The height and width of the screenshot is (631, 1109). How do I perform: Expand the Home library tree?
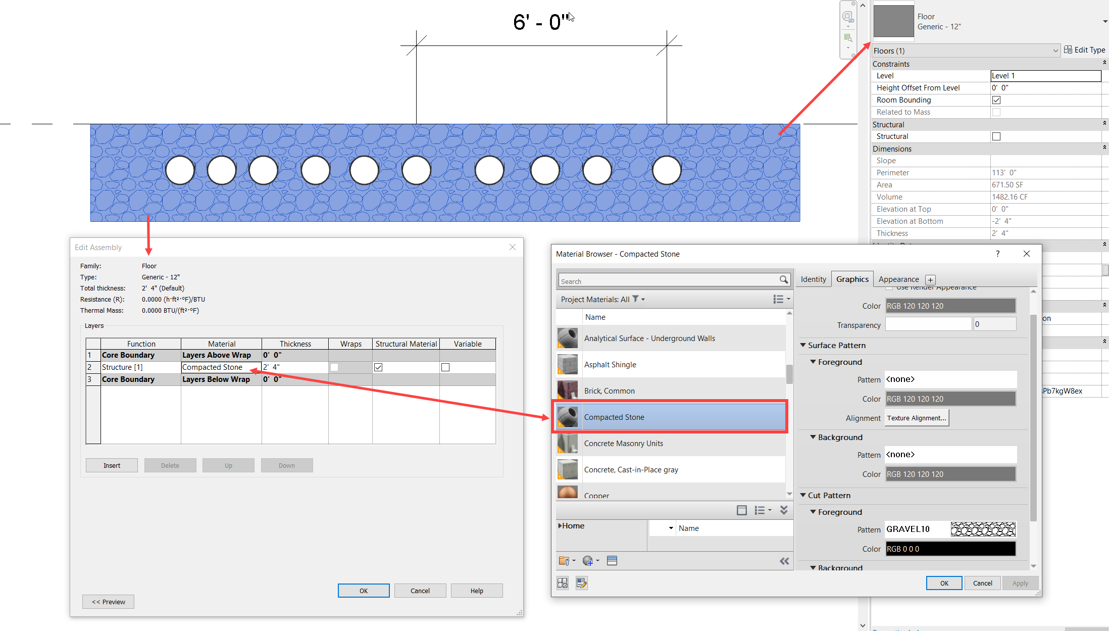[560, 525]
